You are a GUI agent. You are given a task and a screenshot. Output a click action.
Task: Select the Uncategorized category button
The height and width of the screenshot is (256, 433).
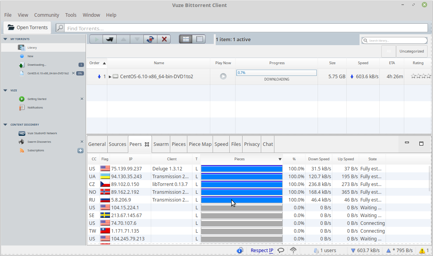tap(412, 51)
